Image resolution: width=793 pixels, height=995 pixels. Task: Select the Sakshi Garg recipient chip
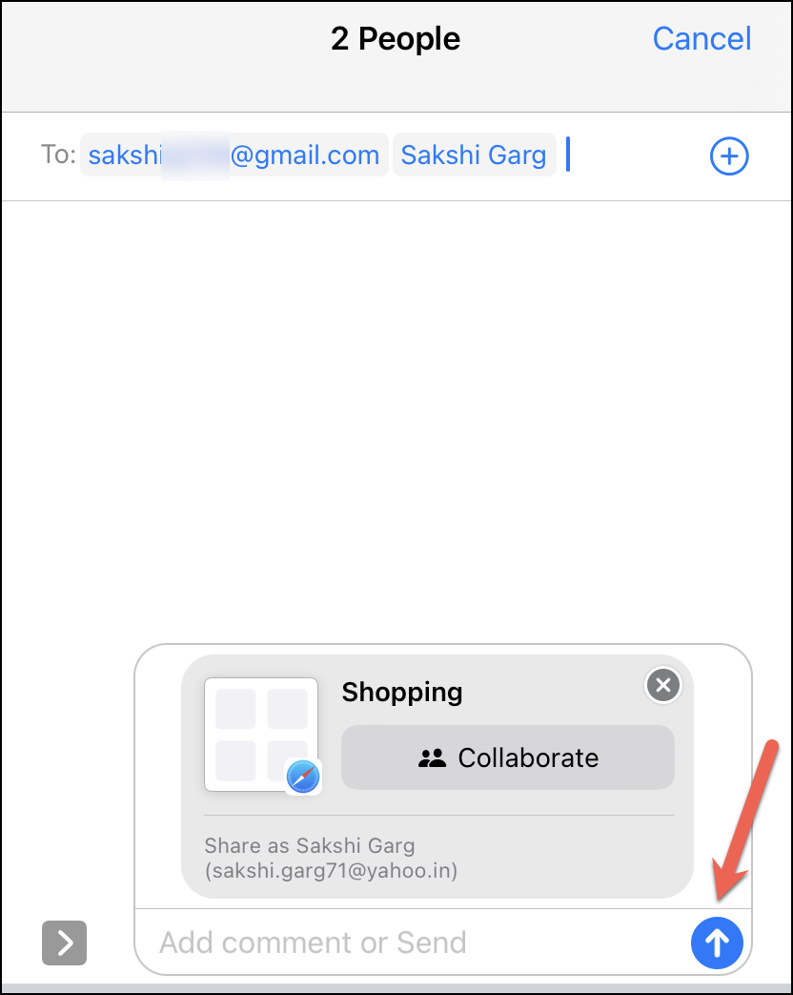point(474,155)
